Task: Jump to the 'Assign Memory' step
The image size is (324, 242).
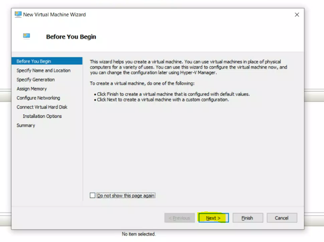Action: pos(32,89)
